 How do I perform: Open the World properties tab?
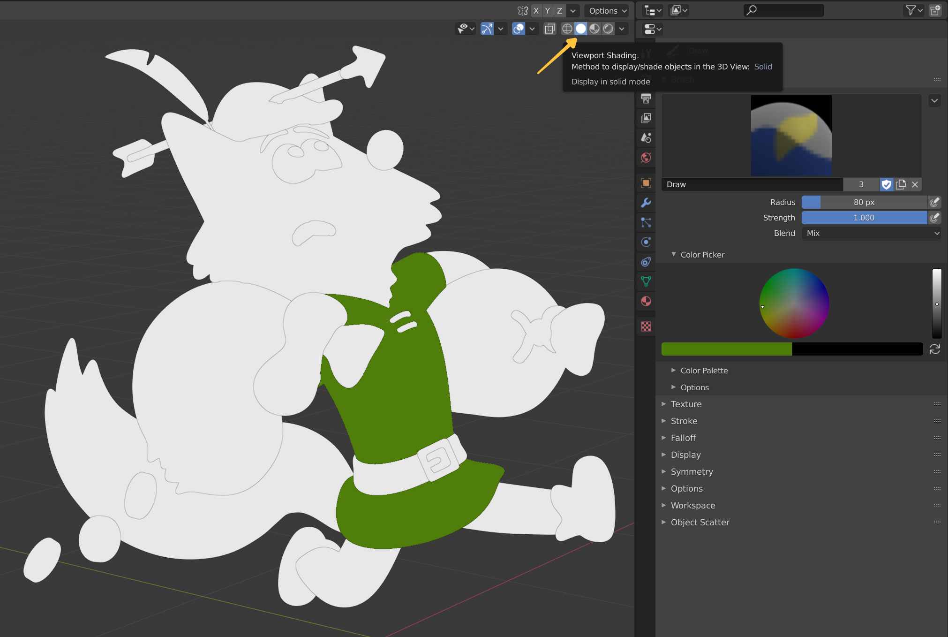(x=646, y=158)
